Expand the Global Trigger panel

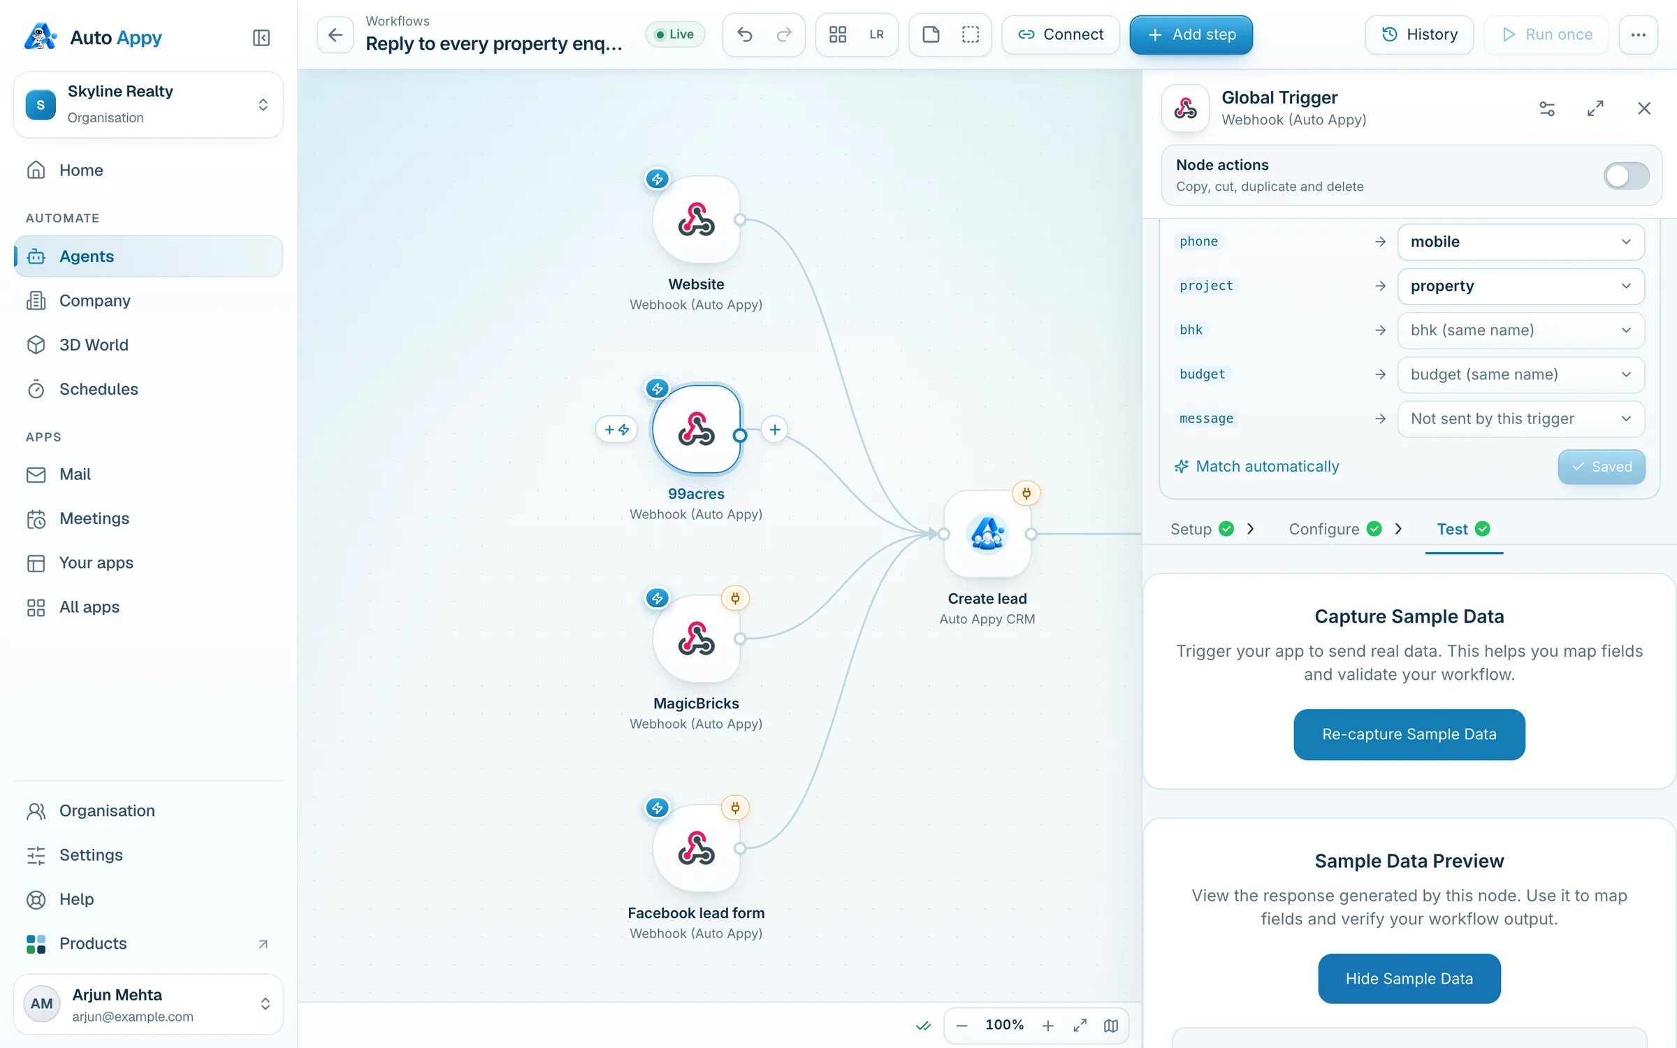1595,108
